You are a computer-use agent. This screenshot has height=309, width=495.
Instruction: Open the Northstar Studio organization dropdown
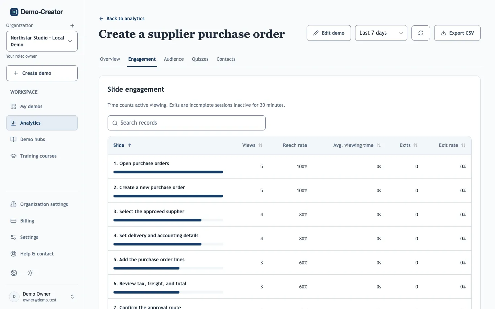tap(42, 41)
